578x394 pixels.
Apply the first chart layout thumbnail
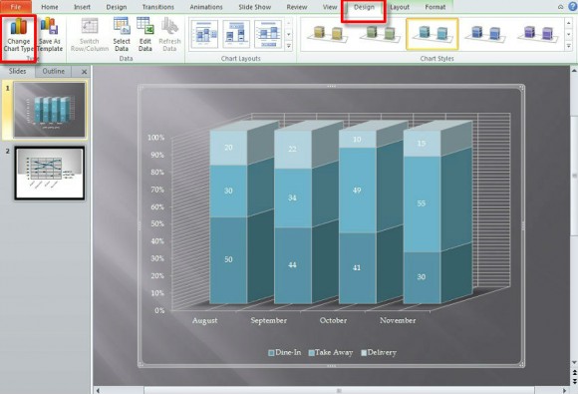tap(204, 34)
